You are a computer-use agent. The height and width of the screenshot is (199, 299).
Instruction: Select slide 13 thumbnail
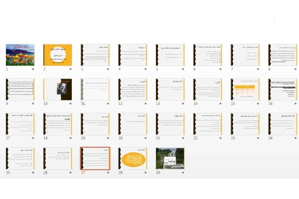170,90
